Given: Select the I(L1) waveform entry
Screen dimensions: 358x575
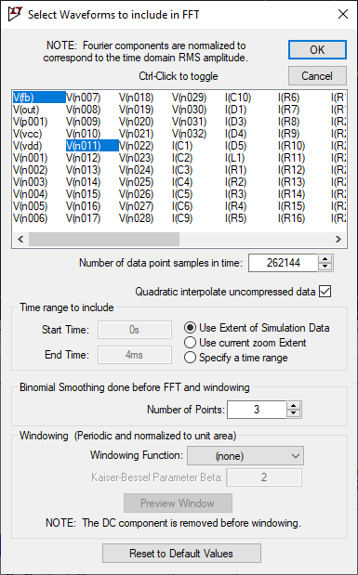Looking at the screenshot, I should (234, 158).
